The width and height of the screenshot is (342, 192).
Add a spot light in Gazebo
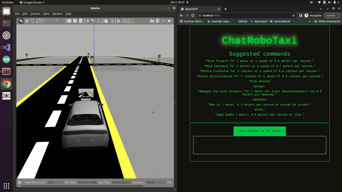click(93, 21)
